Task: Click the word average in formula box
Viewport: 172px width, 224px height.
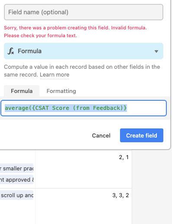Action: click(17, 108)
